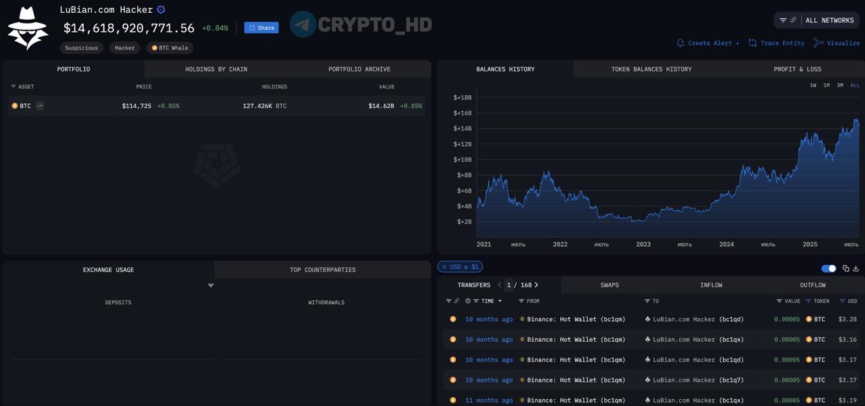Screen dimensions: 865x406
Task: Click the hacker icon in the $3.19 row
Action: [647, 401]
